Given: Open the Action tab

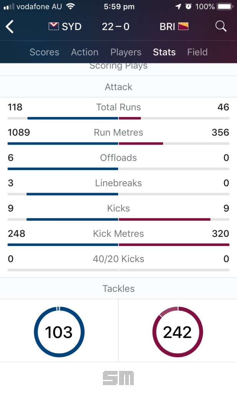Looking at the screenshot, I should (85, 52).
